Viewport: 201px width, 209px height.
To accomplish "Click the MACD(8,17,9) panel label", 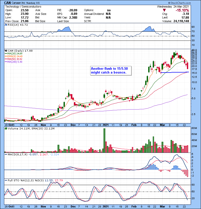I will (x=18, y=155).
